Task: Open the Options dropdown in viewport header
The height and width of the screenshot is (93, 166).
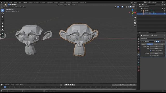Action: click(x=134, y=5)
